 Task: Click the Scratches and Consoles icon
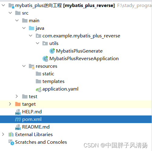11,142
